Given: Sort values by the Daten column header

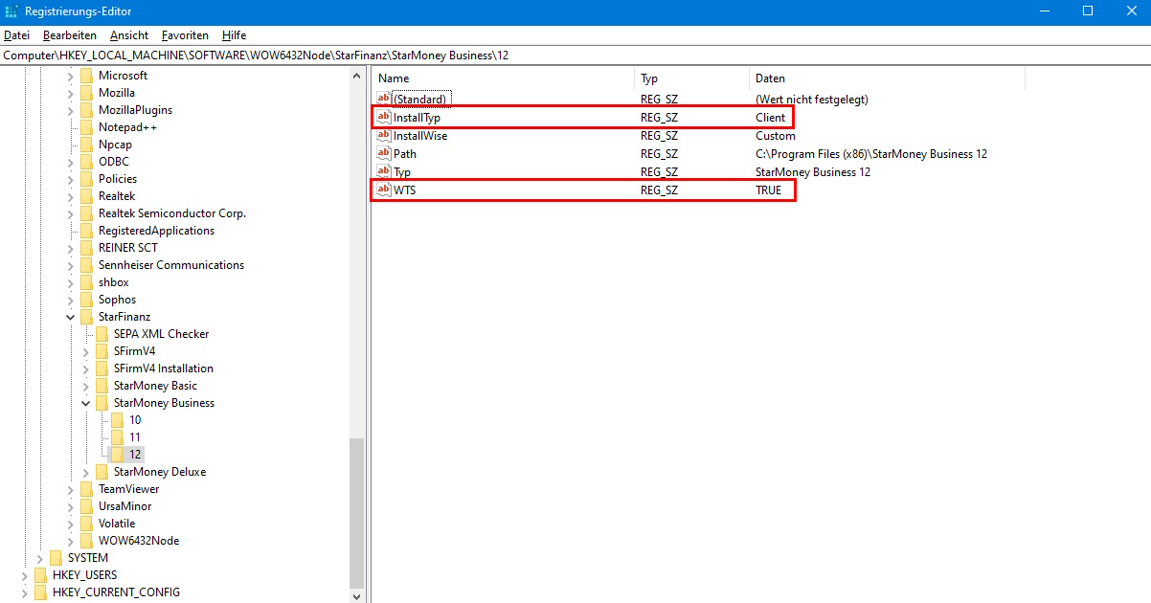Looking at the screenshot, I should (x=887, y=78).
